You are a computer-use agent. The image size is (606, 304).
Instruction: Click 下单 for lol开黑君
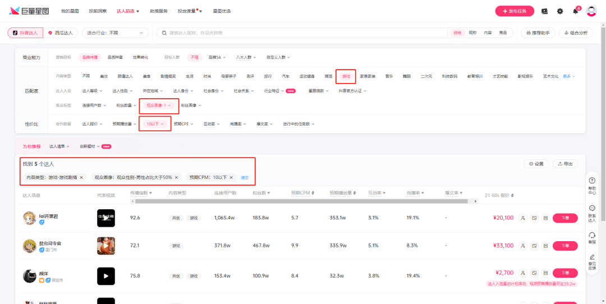(x=564, y=218)
